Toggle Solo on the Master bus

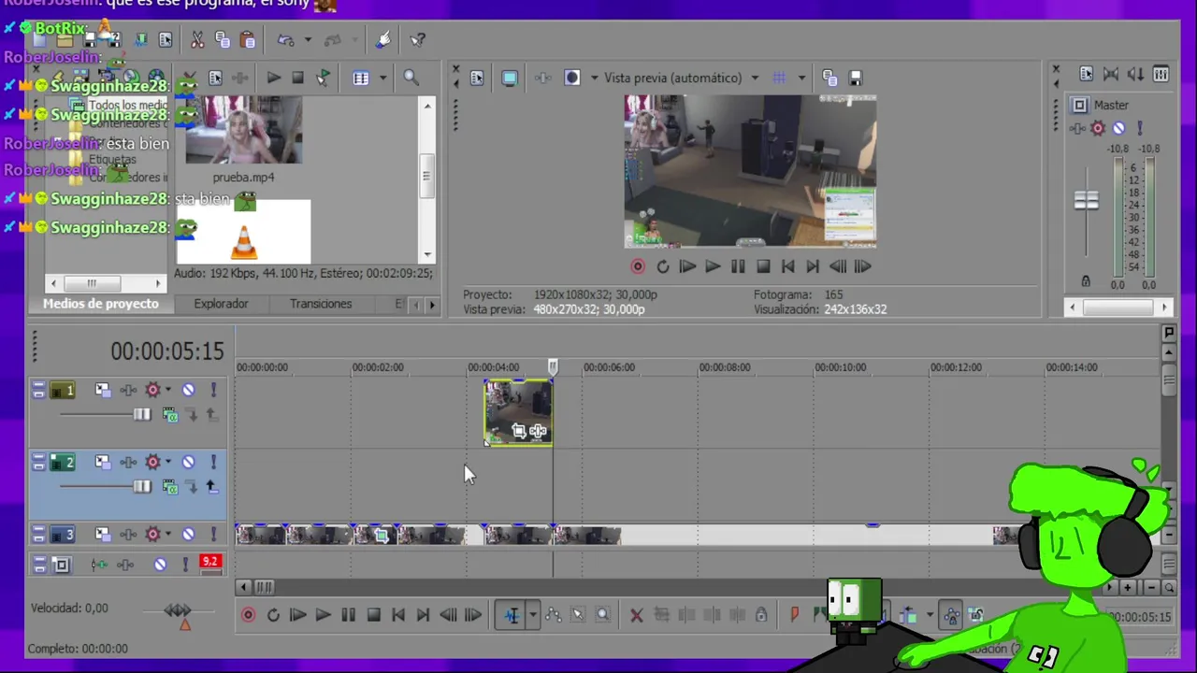[1139, 129]
